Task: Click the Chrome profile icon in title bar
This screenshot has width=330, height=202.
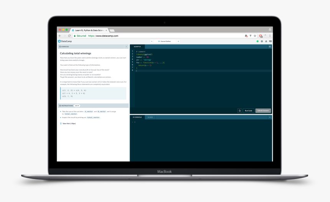Action: click(270, 30)
